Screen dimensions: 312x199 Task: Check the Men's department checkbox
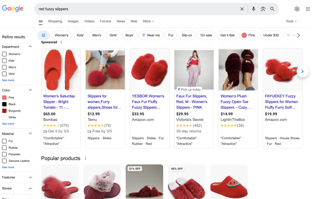click(4, 67)
